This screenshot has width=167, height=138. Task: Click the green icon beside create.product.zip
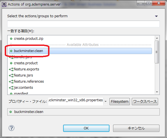(11, 39)
